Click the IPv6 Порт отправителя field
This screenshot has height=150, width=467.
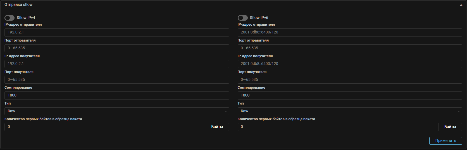point(350,48)
